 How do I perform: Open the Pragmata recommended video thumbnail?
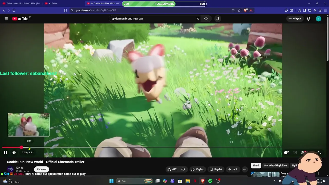tap(265, 174)
